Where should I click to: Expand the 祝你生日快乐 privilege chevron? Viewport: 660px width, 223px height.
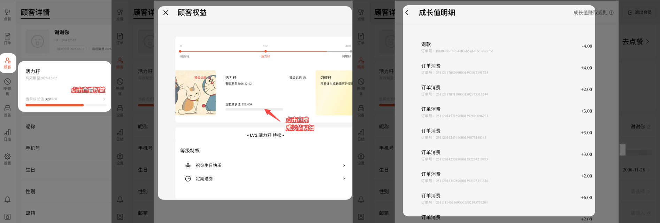tap(344, 166)
